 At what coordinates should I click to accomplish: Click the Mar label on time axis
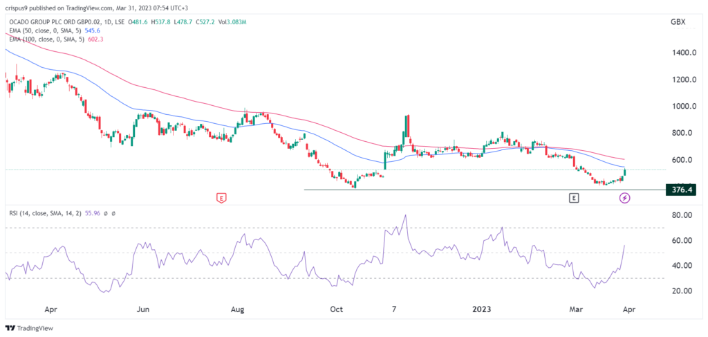575,310
